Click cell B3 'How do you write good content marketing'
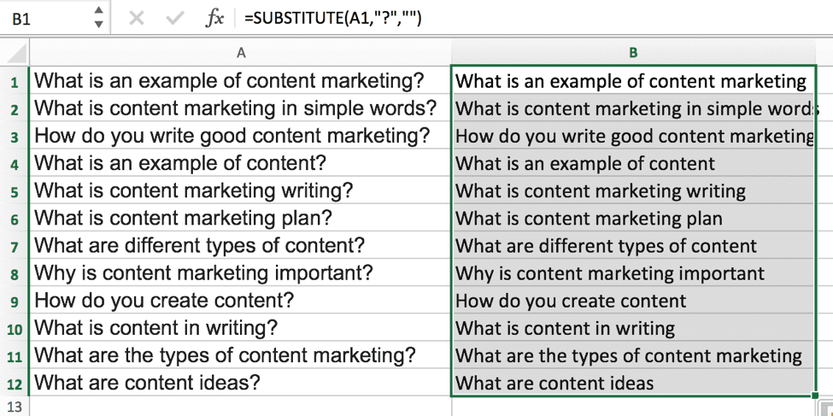The height and width of the screenshot is (416, 833). tap(633, 136)
